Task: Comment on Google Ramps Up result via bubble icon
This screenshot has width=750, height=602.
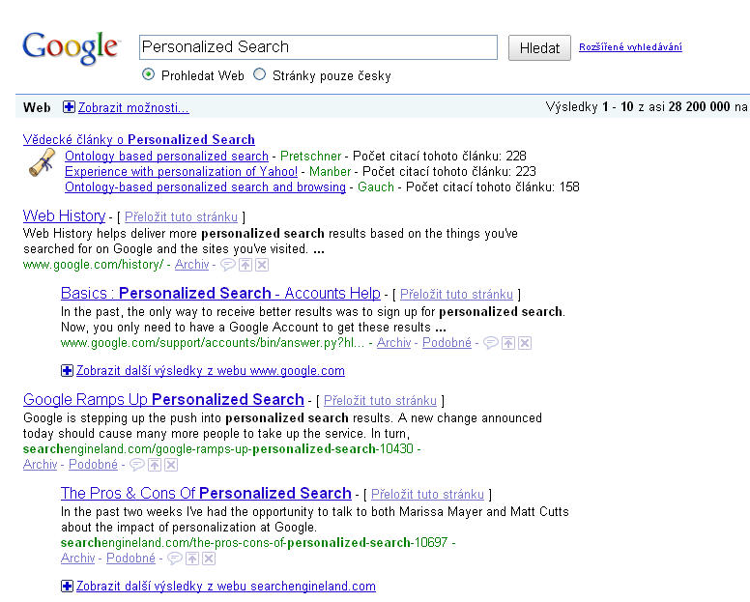Action: pos(137,464)
